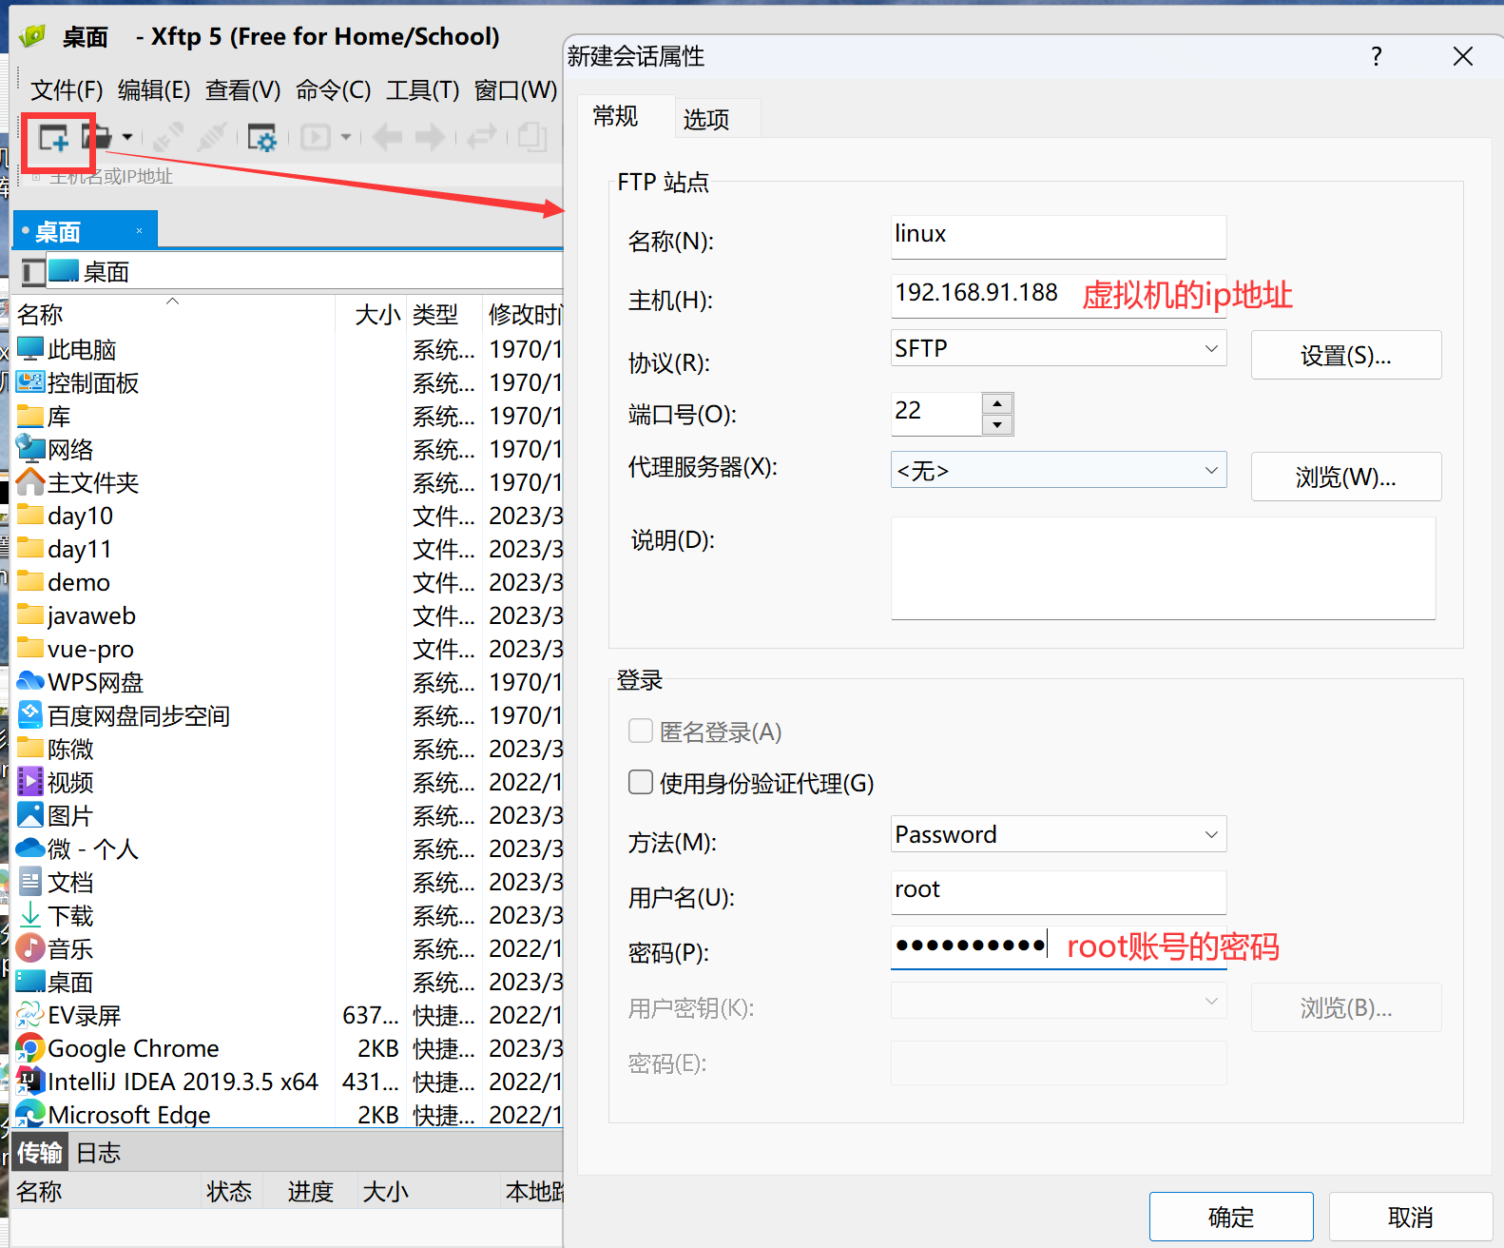Open the 文件(F) menu
1504x1248 pixels.
click(x=67, y=90)
